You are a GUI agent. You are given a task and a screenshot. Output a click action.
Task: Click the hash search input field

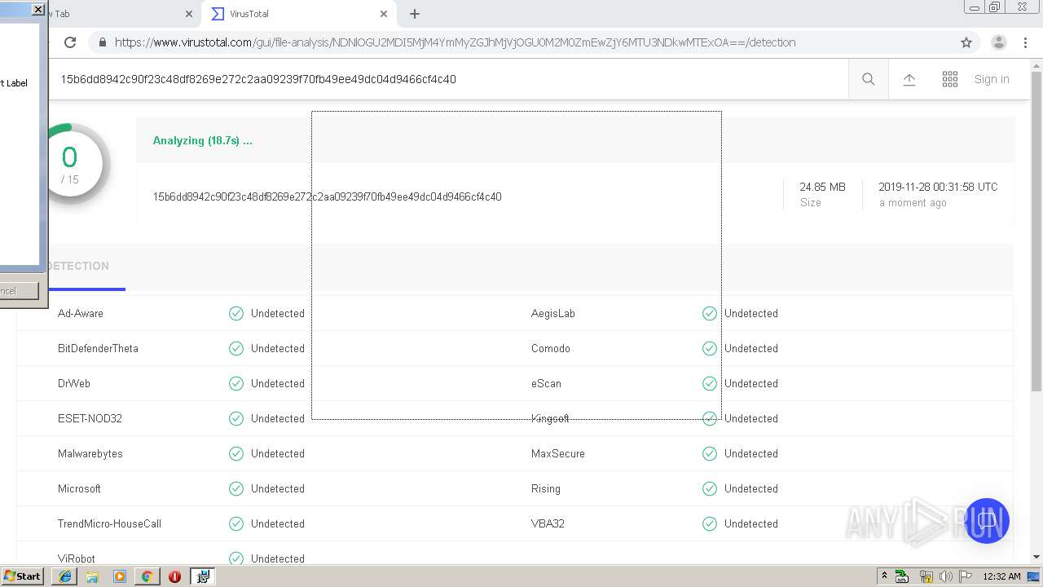point(448,79)
